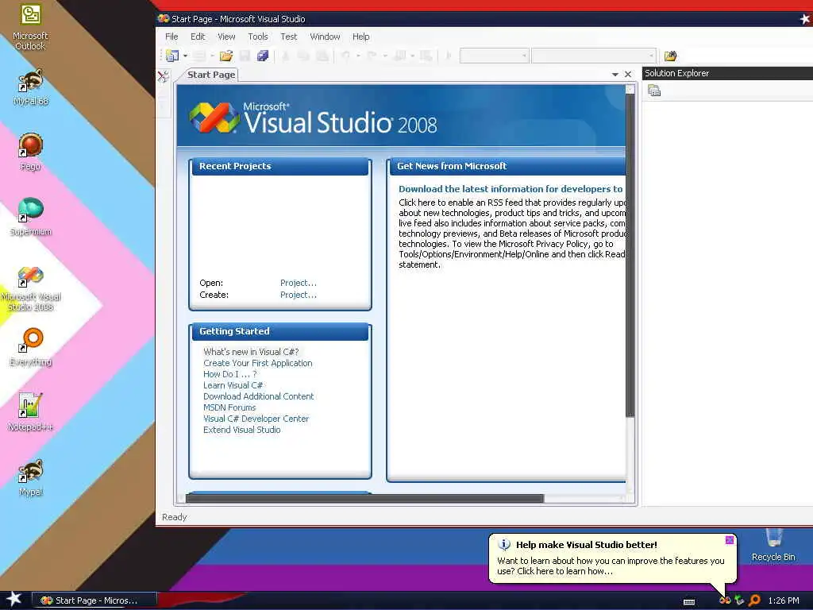Click the greyed Cut scissors toolbar icon
Image resolution: width=813 pixels, height=610 pixels.
[285, 56]
